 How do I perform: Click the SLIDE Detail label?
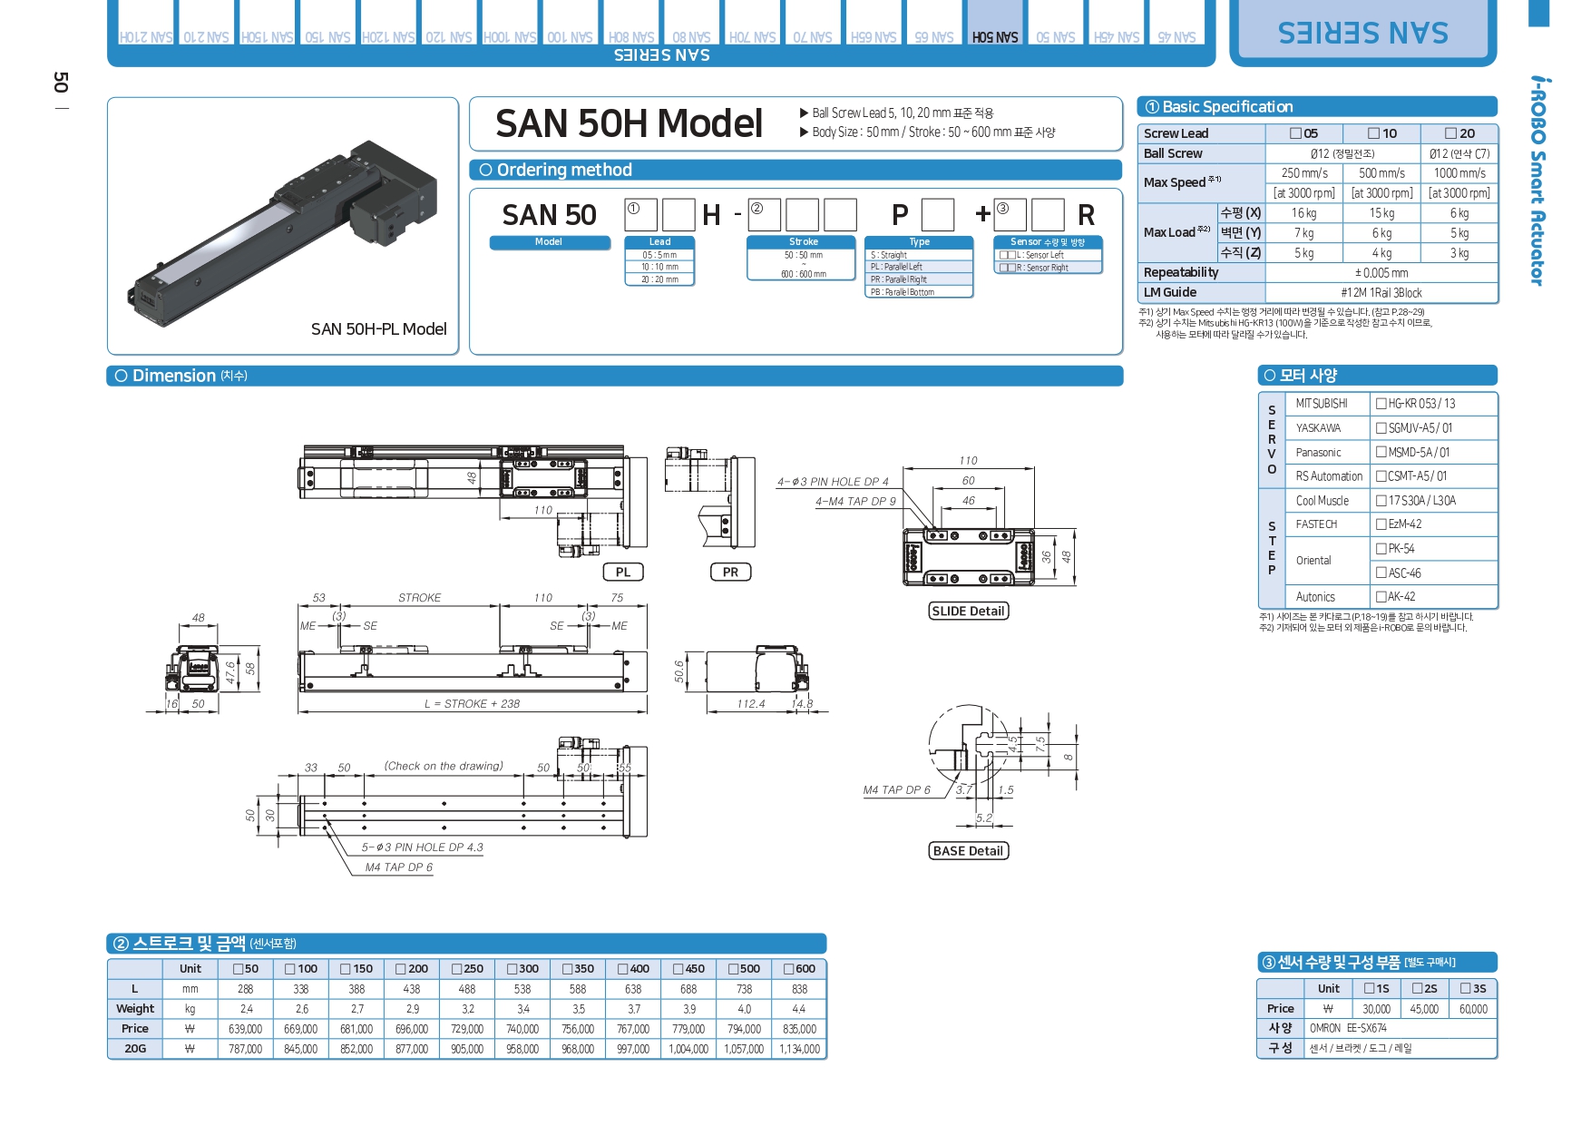968,612
